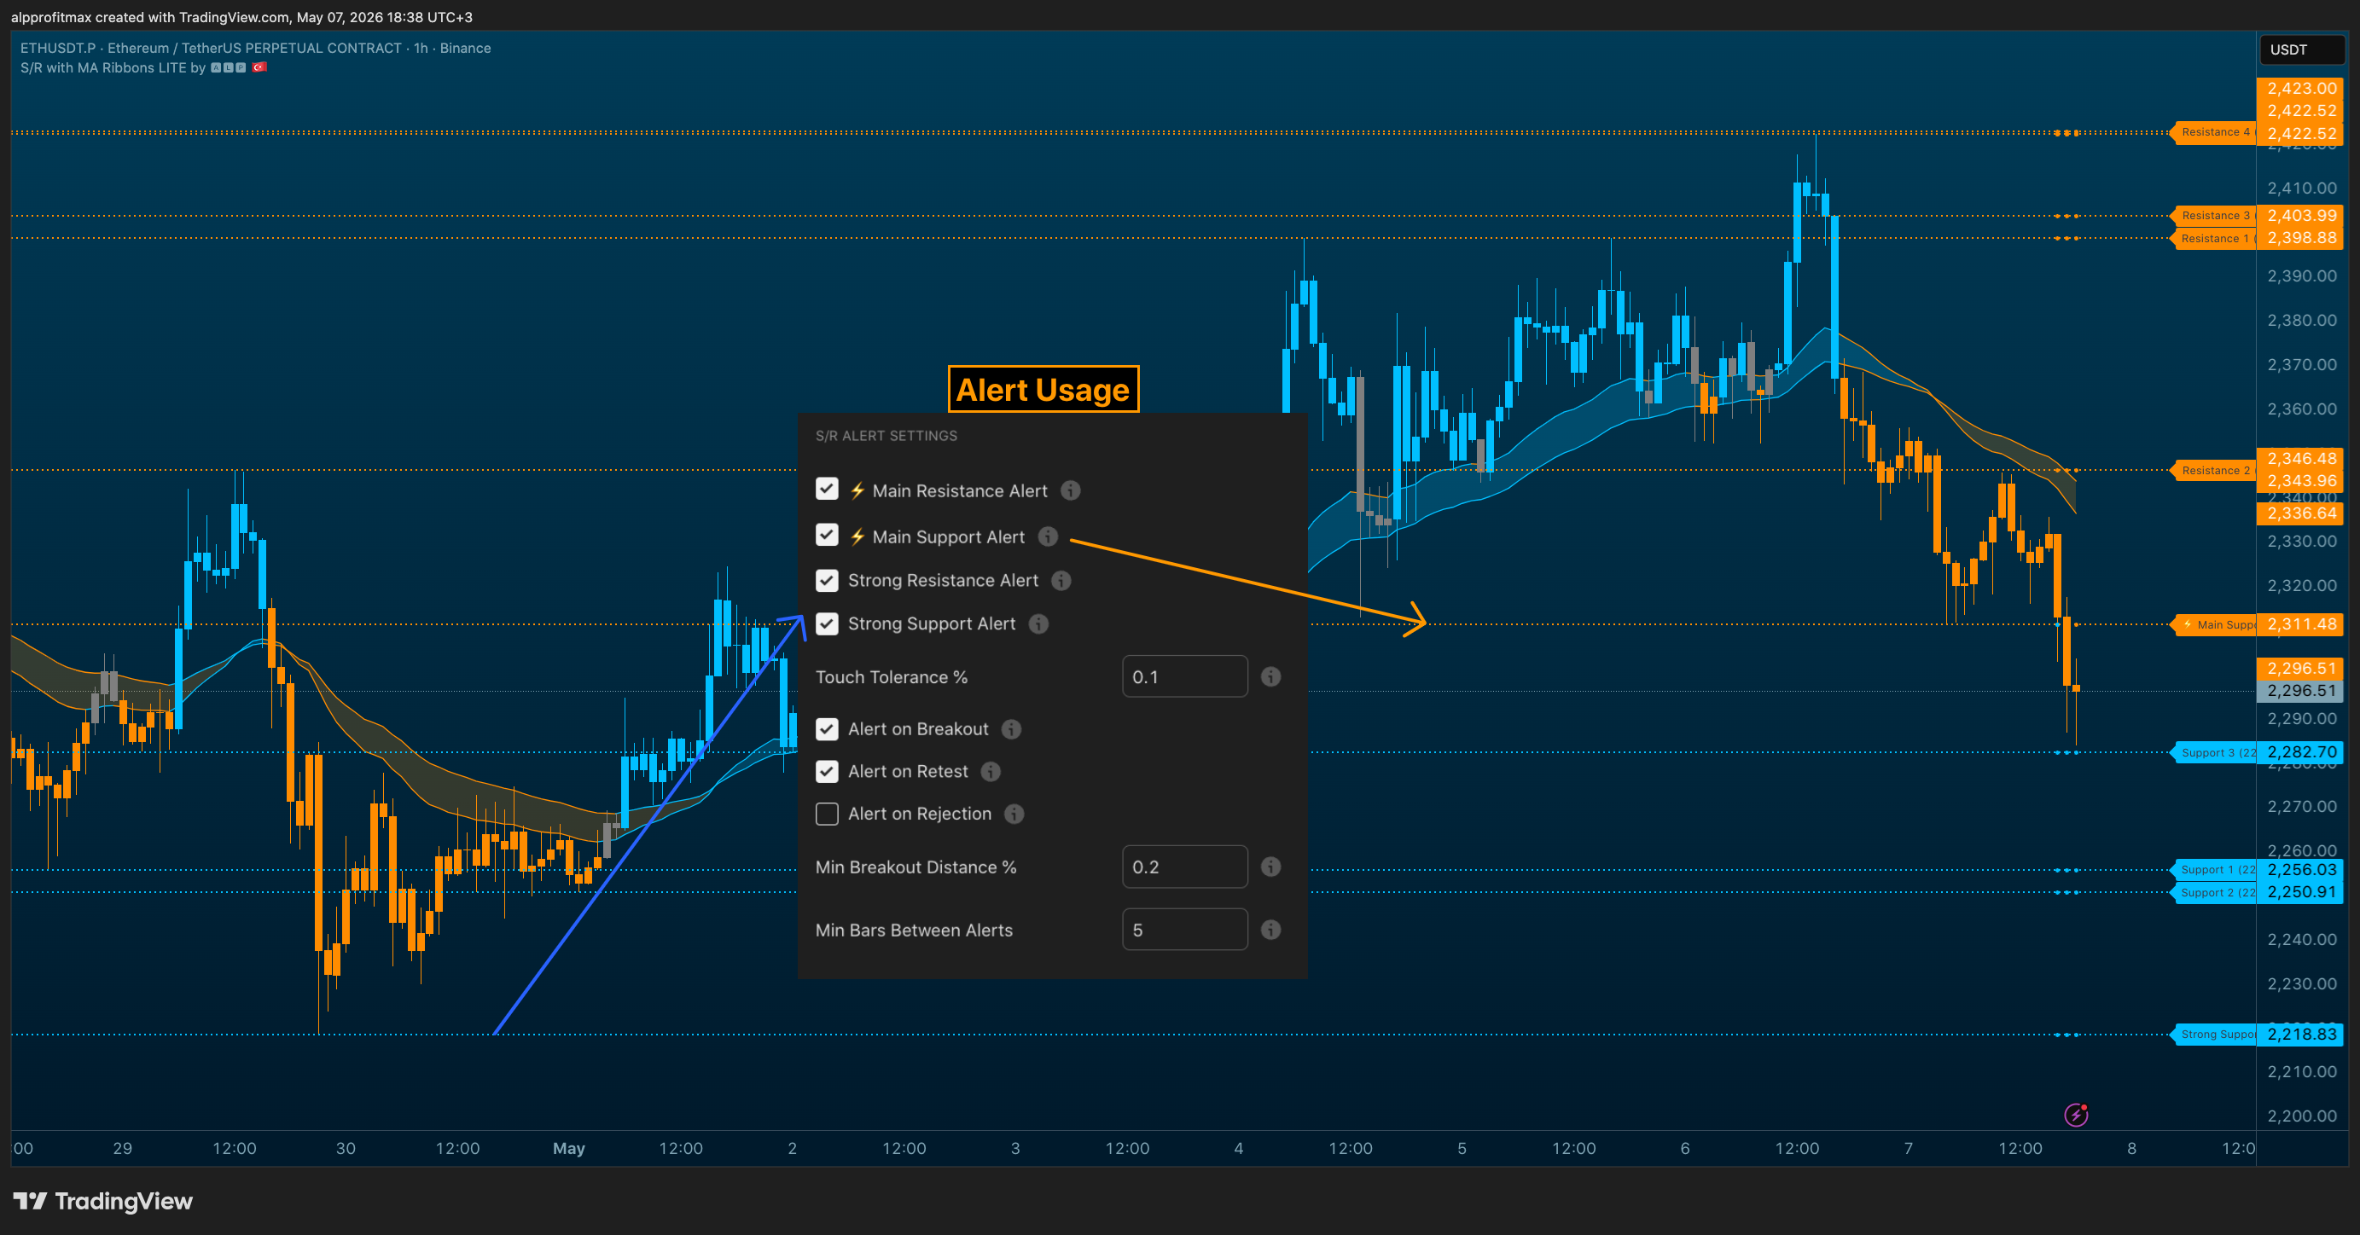Viewport: 2360px width, 1235px height.
Task: Click the Support 1 level label
Action: pyautogui.click(x=2213, y=870)
